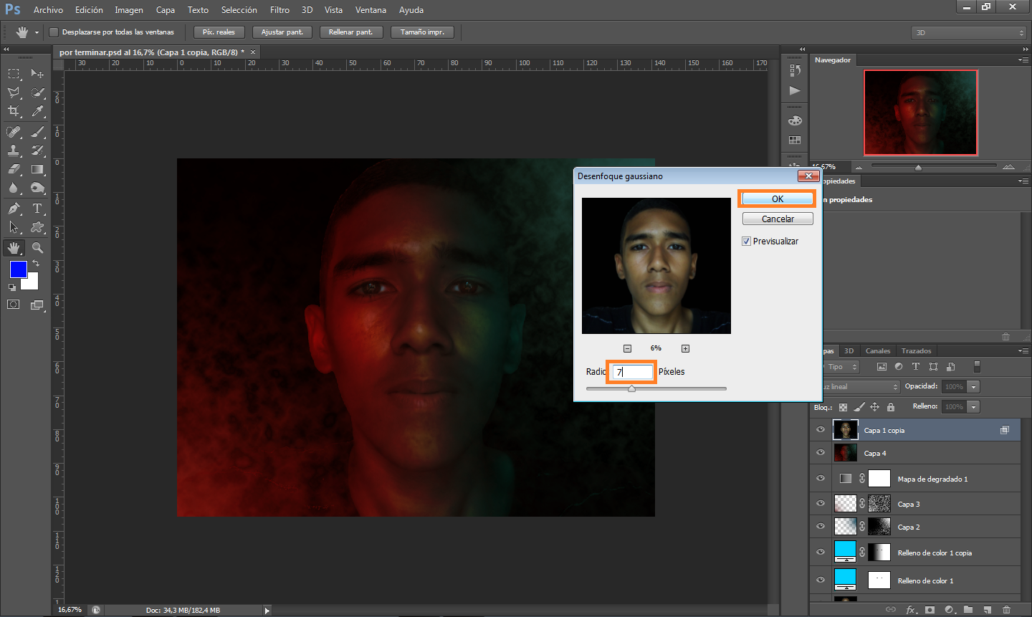The width and height of the screenshot is (1032, 617).
Task: Switch to the Canales tab
Action: pos(878,351)
